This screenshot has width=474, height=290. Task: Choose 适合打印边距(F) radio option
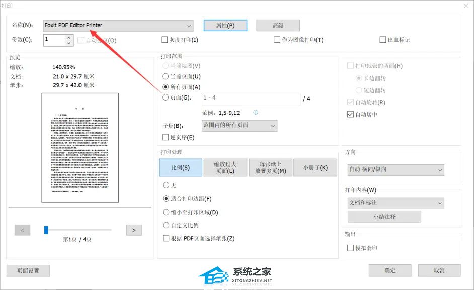(166, 199)
